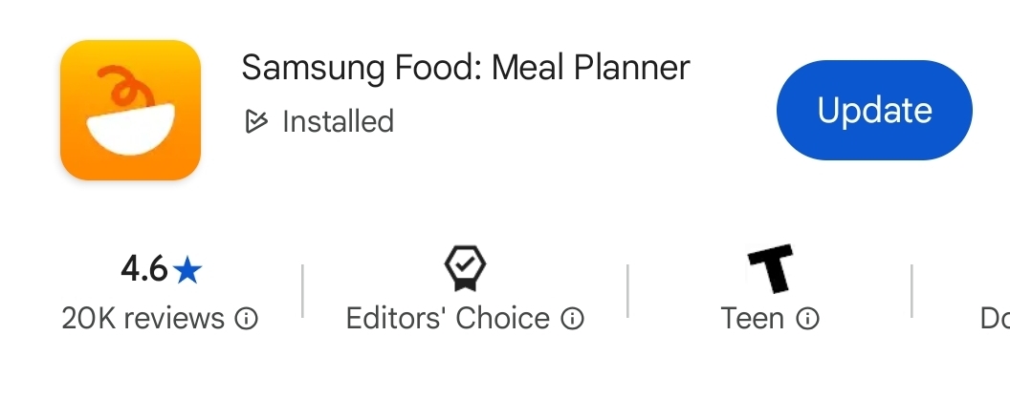Click the white bowl in app icon

click(x=131, y=129)
